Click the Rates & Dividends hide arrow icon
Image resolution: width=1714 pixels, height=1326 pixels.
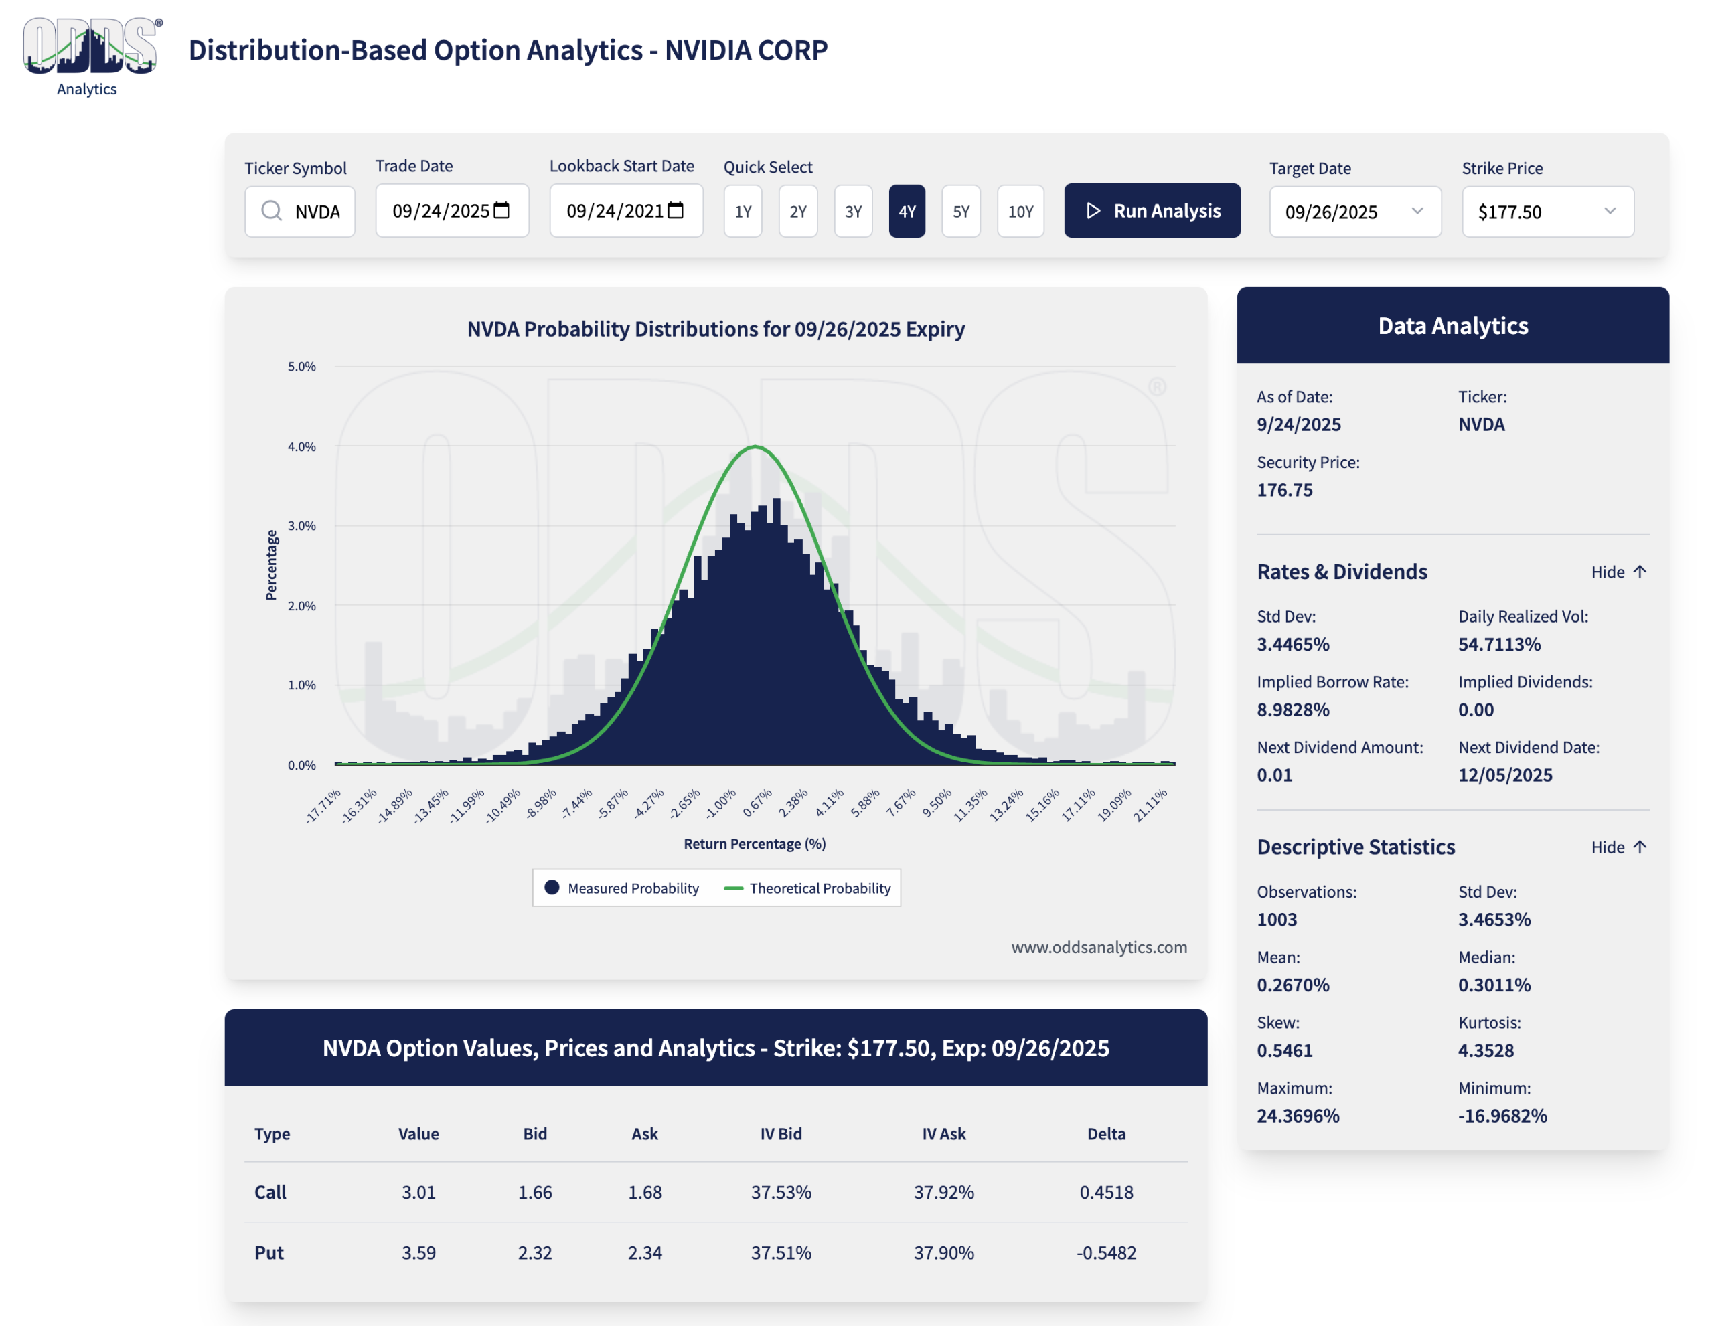[x=1640, y=572]
